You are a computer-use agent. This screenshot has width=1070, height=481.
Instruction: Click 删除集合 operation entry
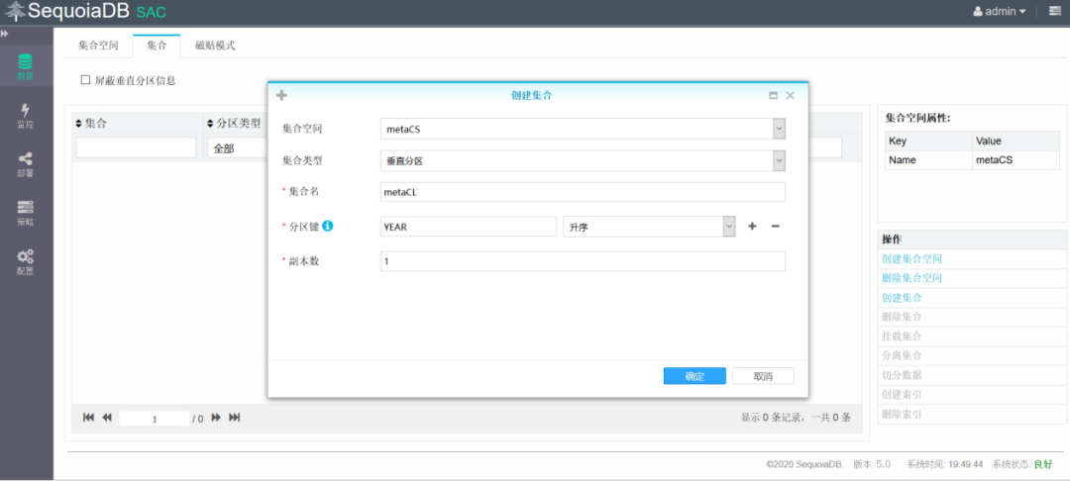point(902,317)
